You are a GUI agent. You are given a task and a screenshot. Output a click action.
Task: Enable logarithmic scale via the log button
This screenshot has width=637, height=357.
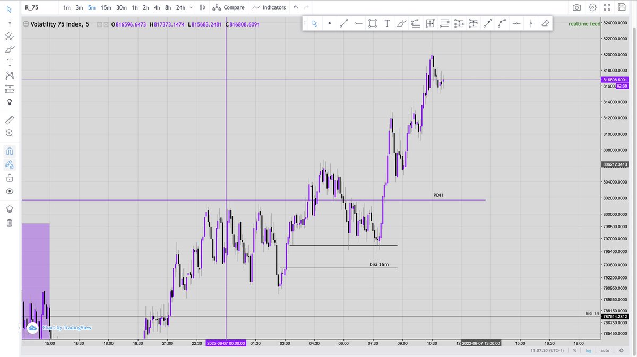click(x=588, y=350)
